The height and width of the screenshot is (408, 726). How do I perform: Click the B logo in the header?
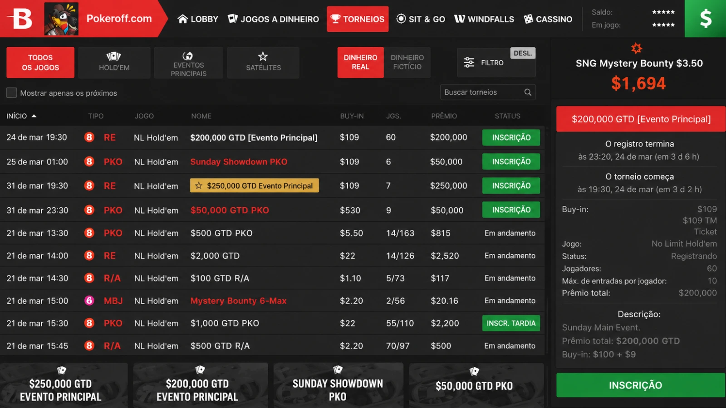(x=22, y=19)
